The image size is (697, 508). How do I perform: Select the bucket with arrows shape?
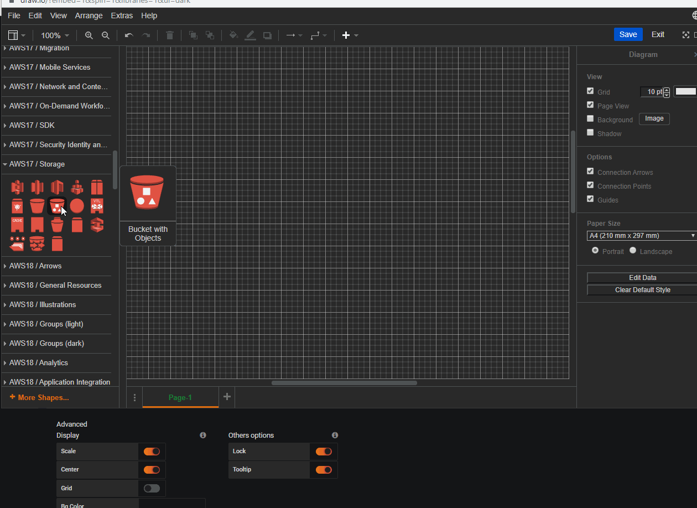pos(37,243)
